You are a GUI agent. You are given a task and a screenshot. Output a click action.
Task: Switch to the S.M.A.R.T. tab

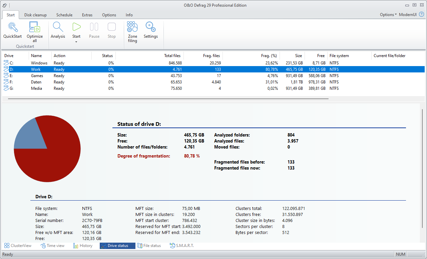182,246
